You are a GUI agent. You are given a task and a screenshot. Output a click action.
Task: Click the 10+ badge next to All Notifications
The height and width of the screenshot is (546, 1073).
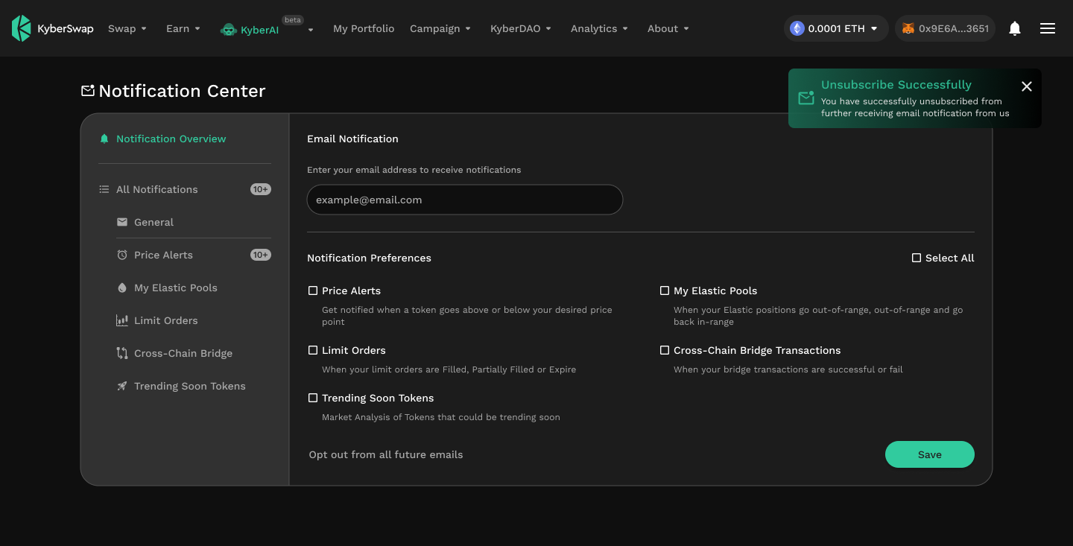pos(261,189)
